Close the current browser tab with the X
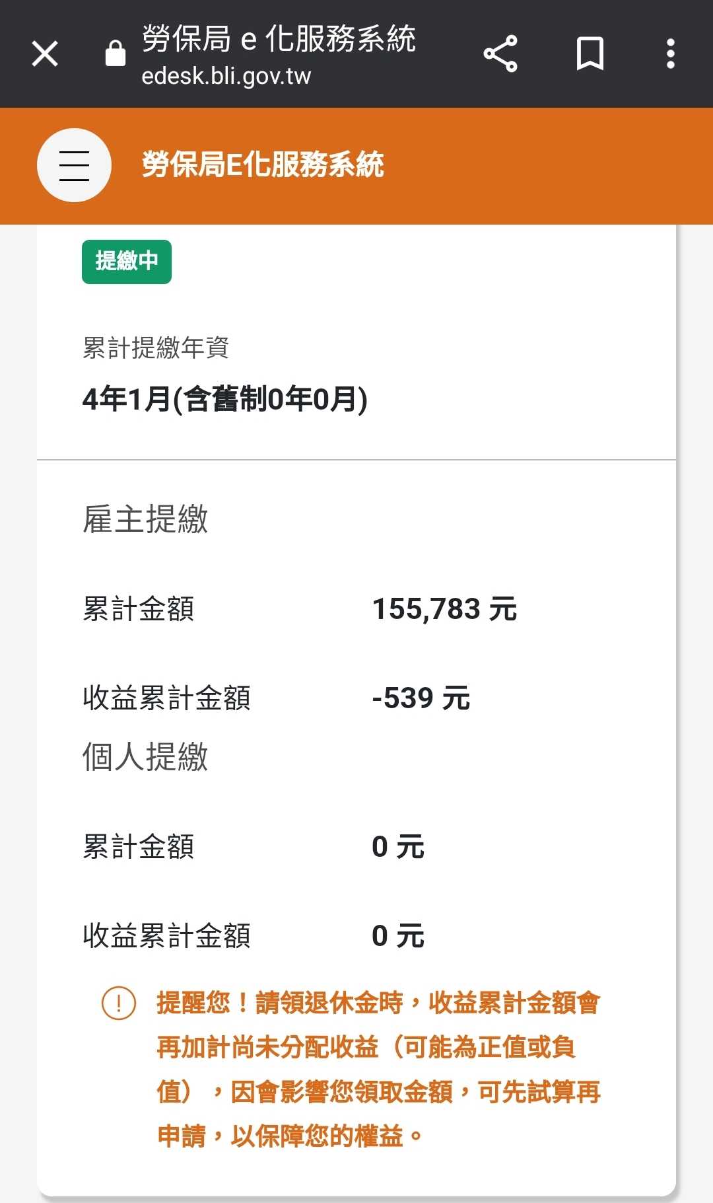 44,53
